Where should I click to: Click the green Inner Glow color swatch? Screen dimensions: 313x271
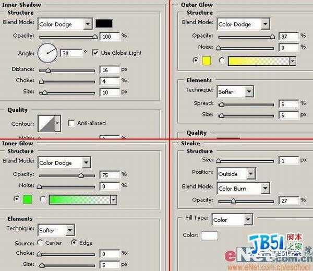(27, 199)
